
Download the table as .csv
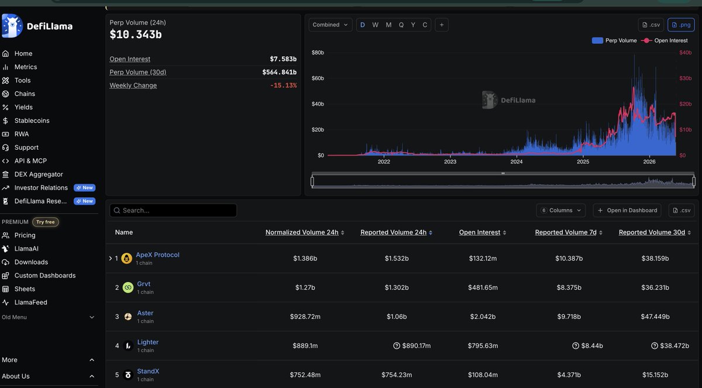(x=681, y=210)
